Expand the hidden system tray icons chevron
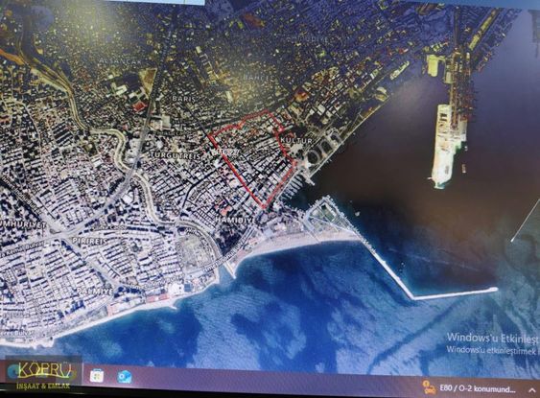 click(531, 390)
